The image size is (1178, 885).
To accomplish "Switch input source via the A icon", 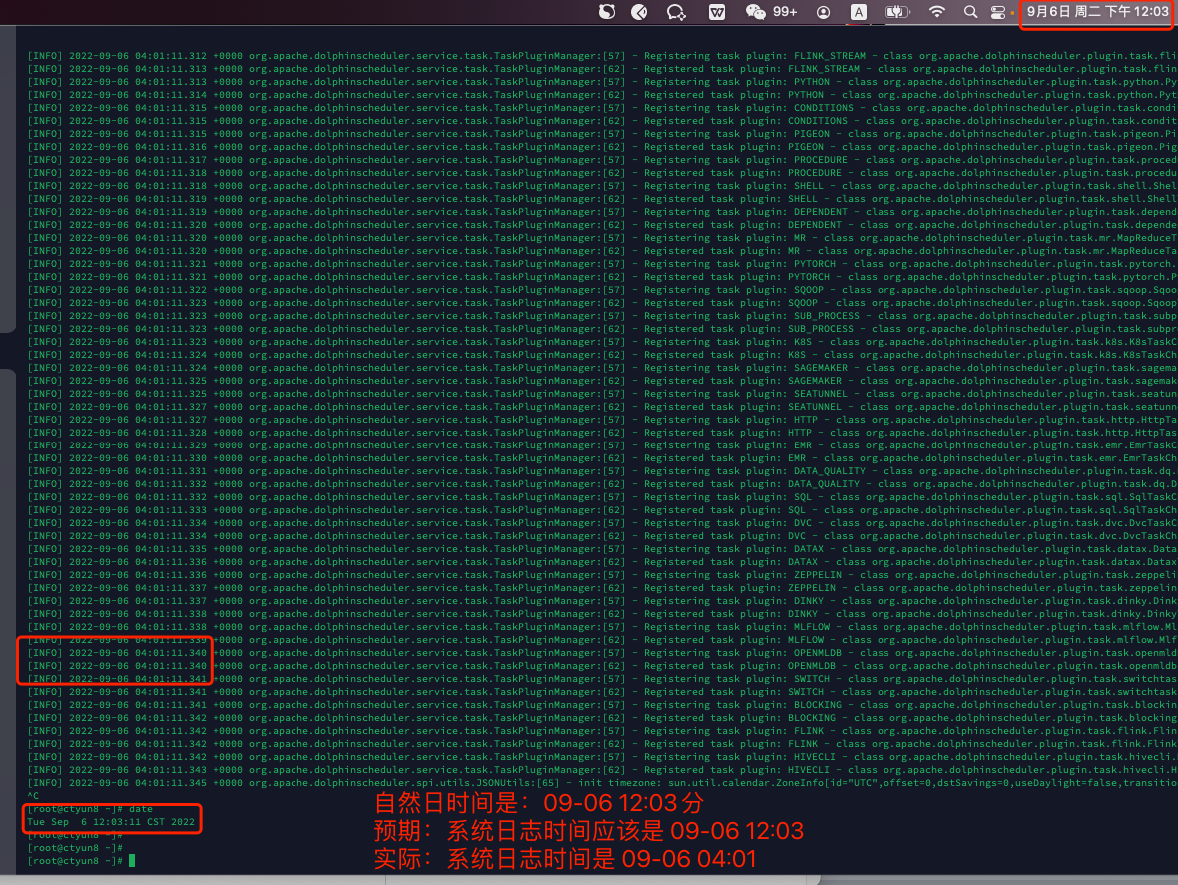I will click(858, 12).
